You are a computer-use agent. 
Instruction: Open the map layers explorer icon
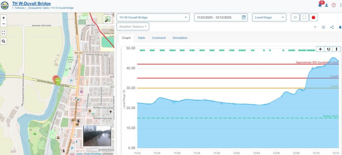pyautogui.click(x=108, y=19)
